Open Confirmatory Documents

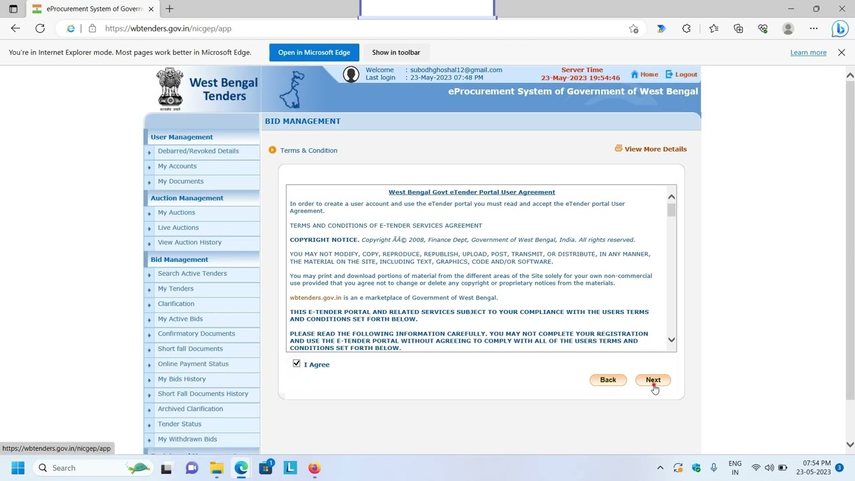coord(196,334)
